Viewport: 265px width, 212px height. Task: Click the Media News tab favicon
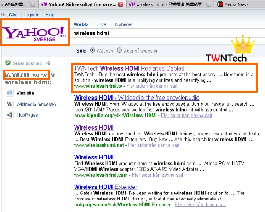(x=220, y=4)
